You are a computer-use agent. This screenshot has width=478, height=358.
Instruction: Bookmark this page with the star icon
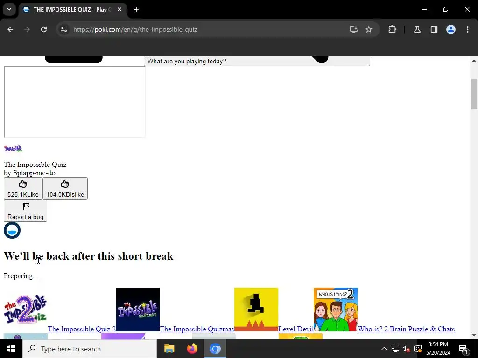[369, 29]
